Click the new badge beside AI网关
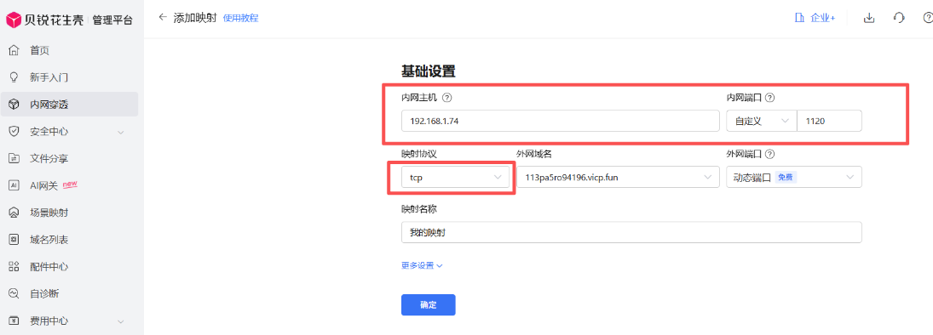 (x=70, y=185)
